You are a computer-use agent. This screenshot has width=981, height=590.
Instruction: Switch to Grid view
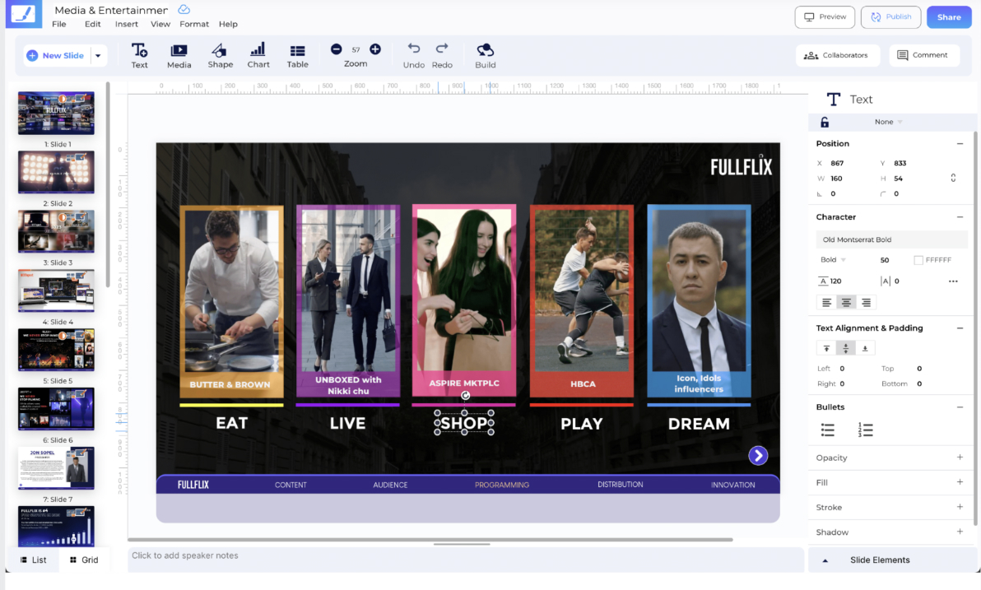coord(85,560)
